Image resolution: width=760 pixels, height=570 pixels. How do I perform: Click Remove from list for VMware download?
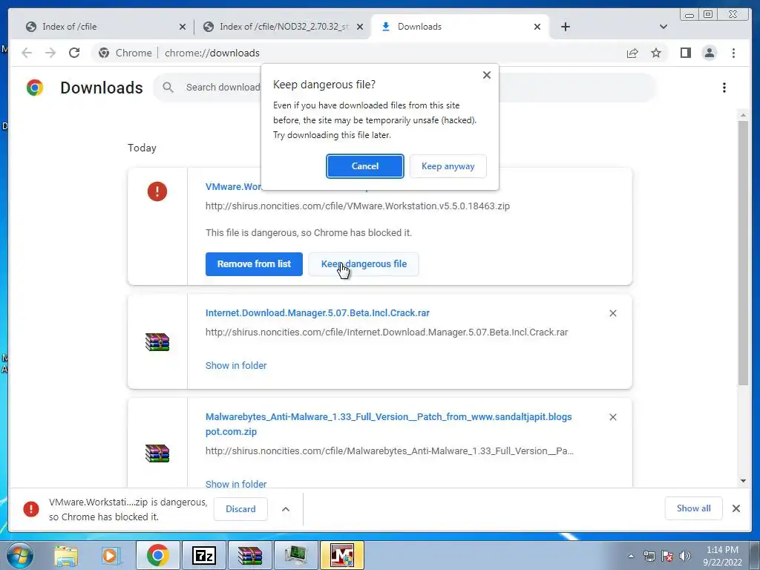pos(254,264)
